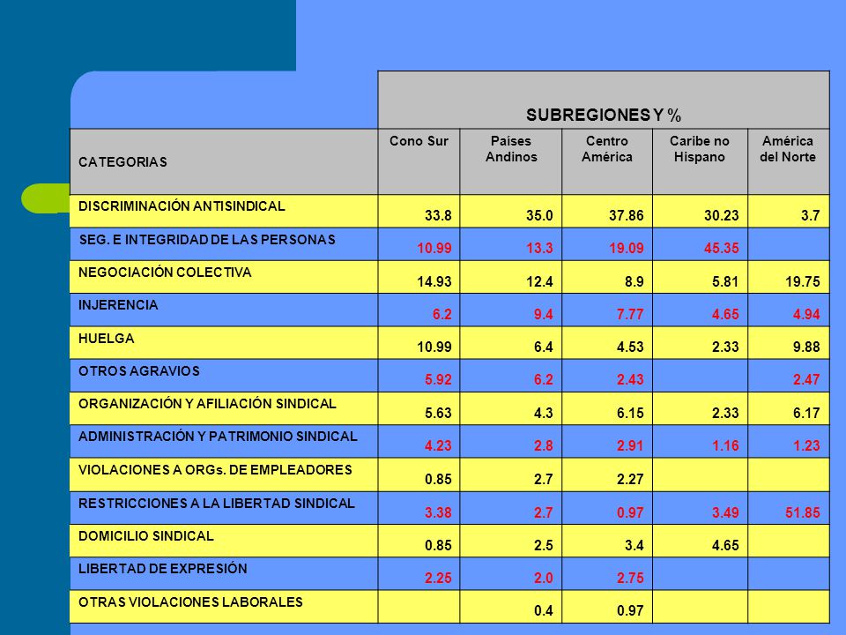
Task: Select value 4.53 in Huelga row
Action: [630, 347]
